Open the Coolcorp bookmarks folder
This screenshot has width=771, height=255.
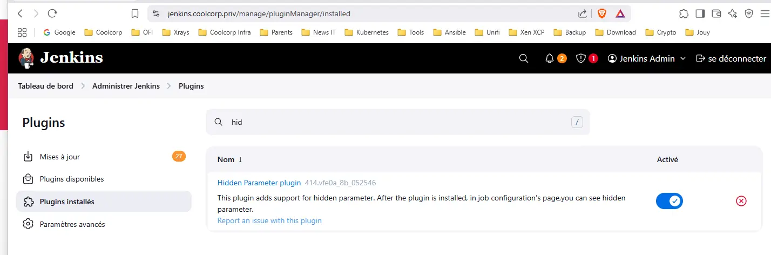click(103, 32)
